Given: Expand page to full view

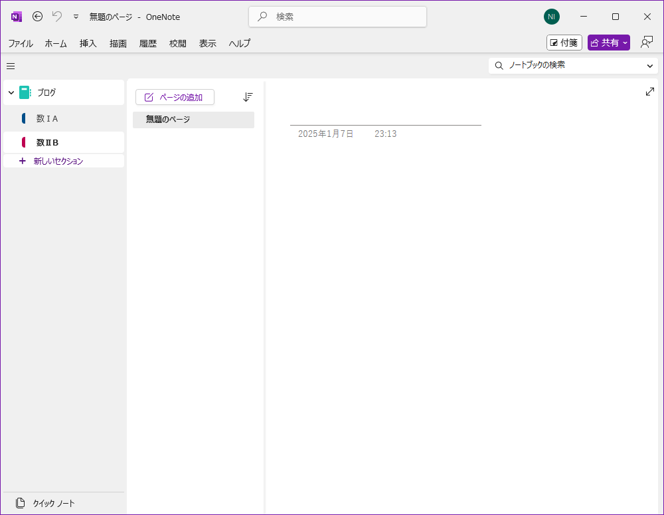Looking at the screenshot, I should pyautogui.click(x=649, y=92).
